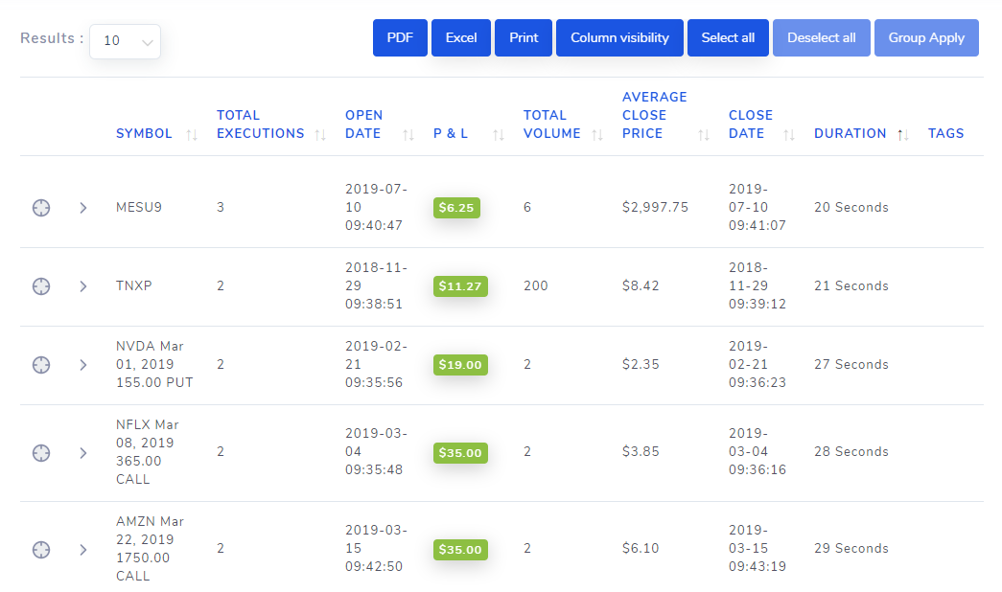Click total volume 6 in MESU9 row
The width and height of the screenshot is (1002, 592).
[x=527, y=208]
